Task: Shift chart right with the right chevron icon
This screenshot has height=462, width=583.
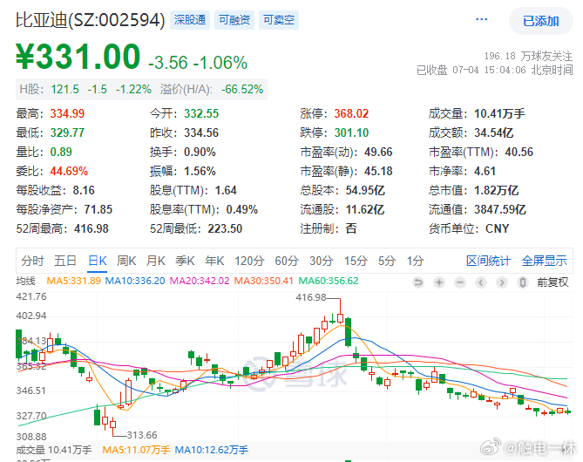Action: 502,282
